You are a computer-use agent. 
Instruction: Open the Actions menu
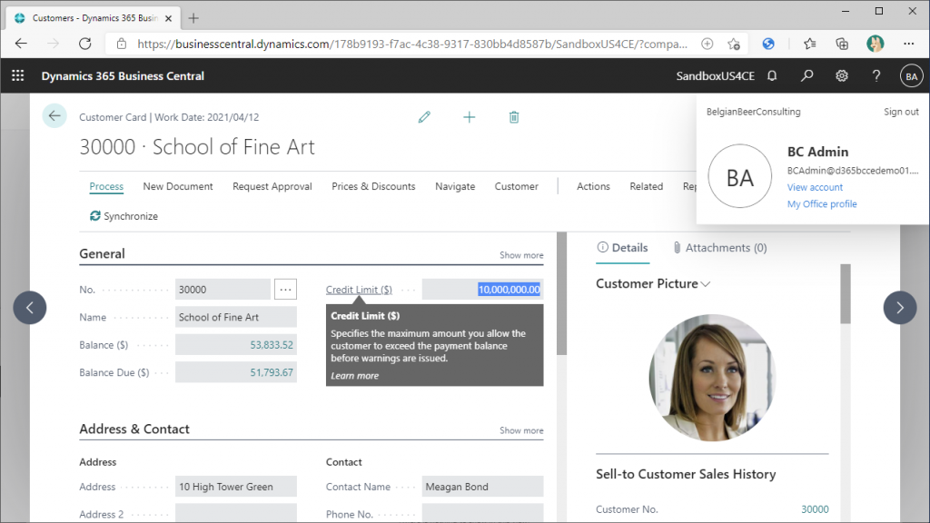593,186
